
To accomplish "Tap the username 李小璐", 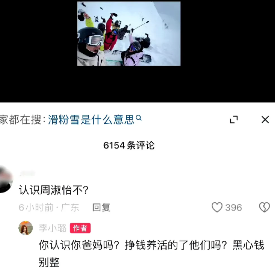I will [53, 228].
